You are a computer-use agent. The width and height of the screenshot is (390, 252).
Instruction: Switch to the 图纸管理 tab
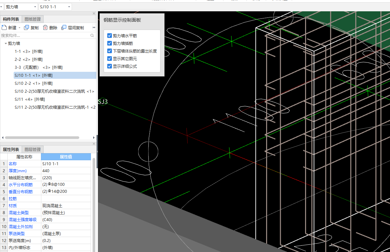pyautogui.click(x=33, y=19)
